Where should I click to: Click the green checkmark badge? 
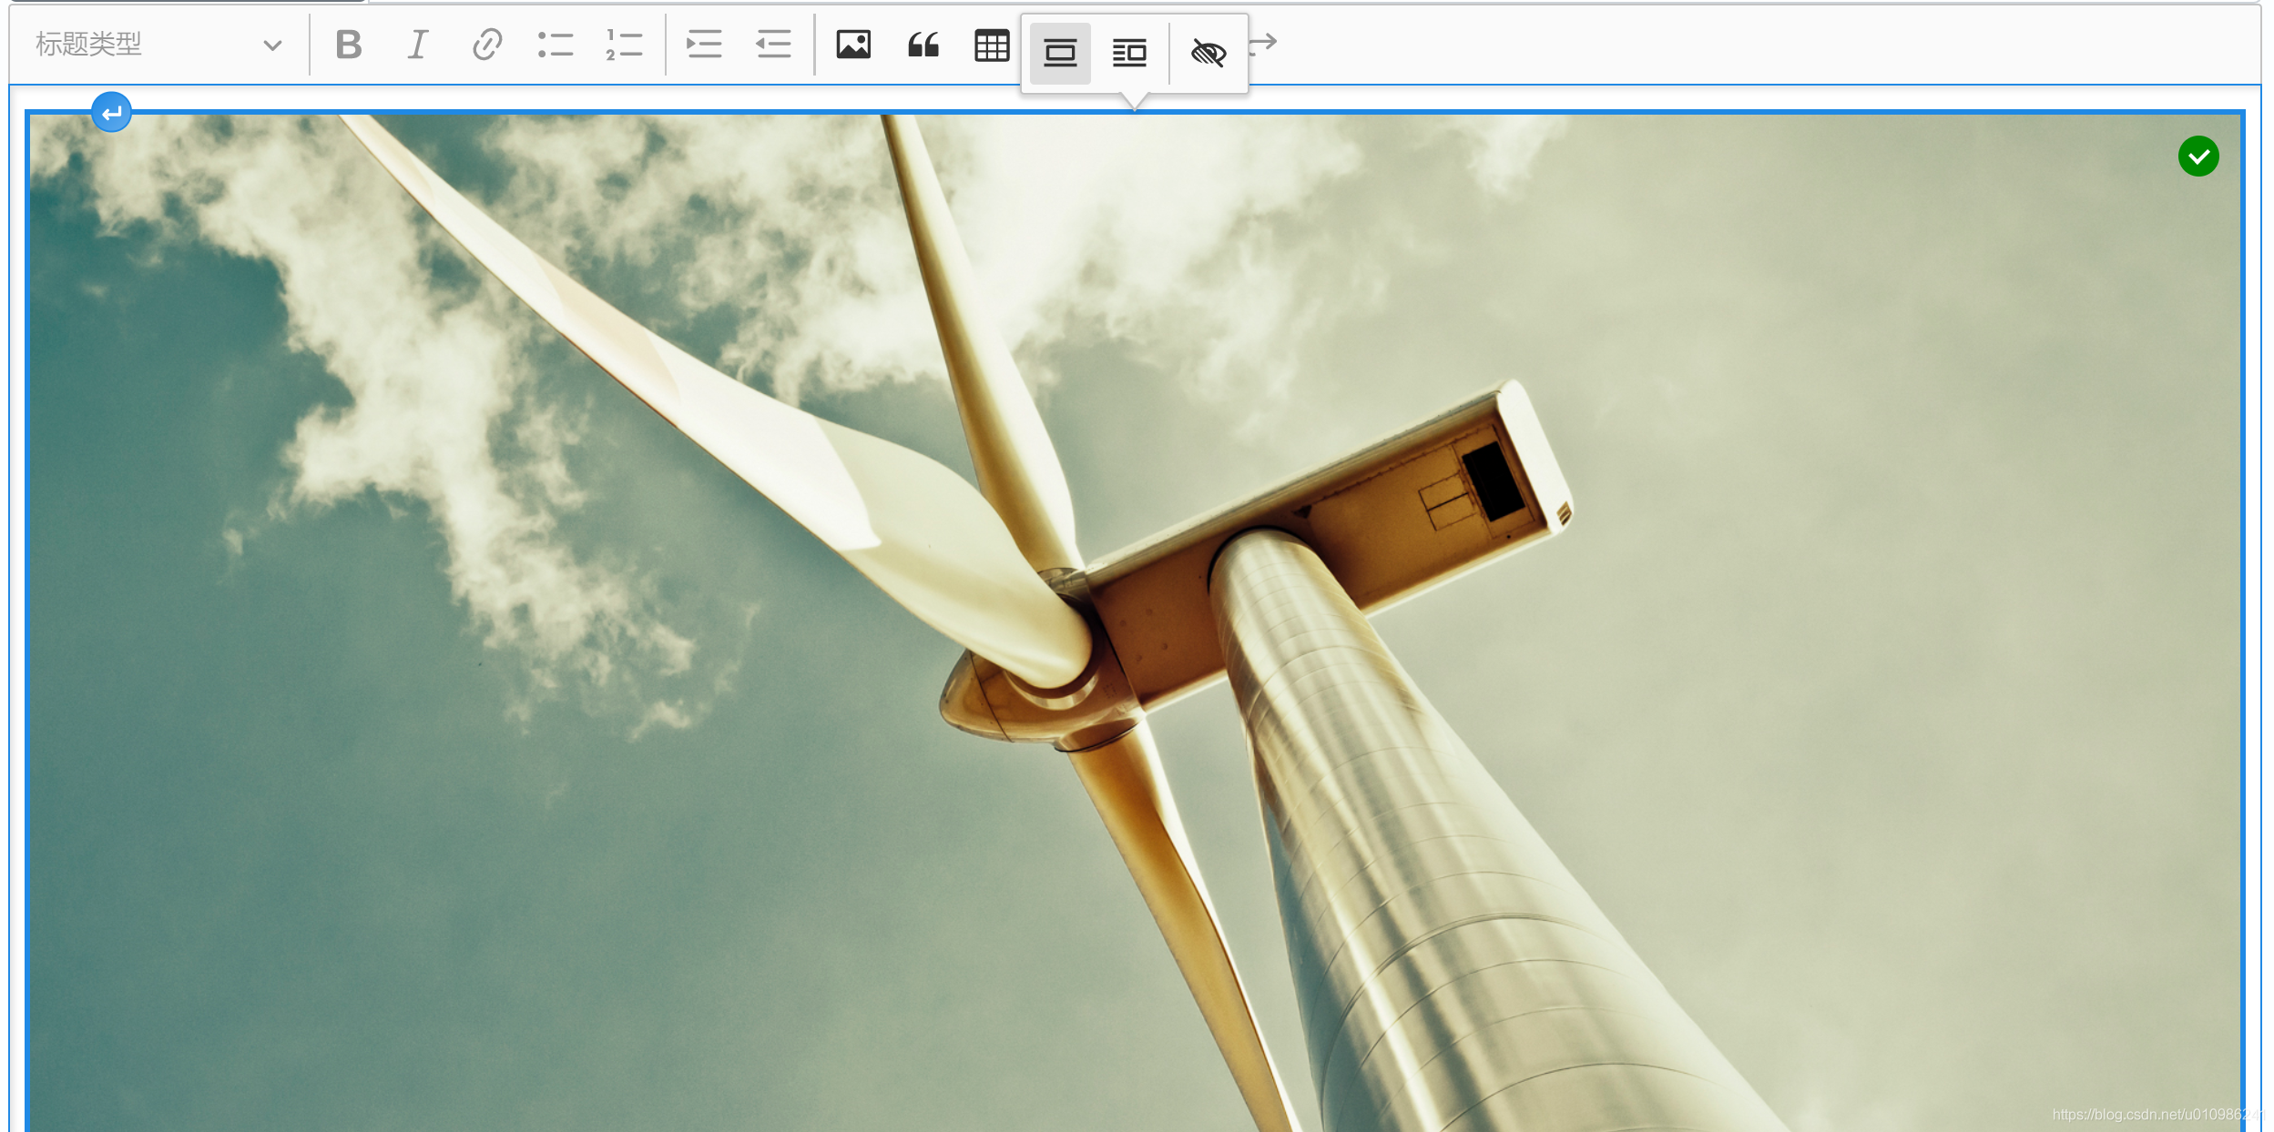pos(2198,157)
